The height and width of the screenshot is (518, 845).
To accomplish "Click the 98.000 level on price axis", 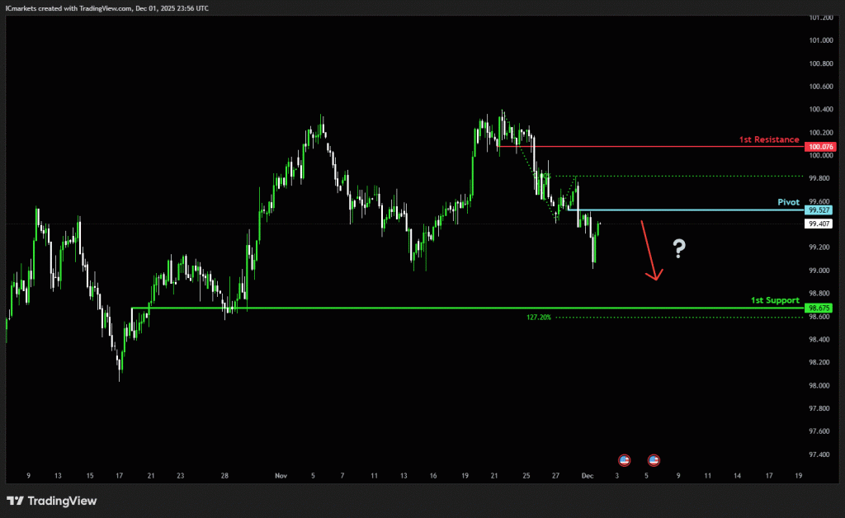I will point(820,385).
